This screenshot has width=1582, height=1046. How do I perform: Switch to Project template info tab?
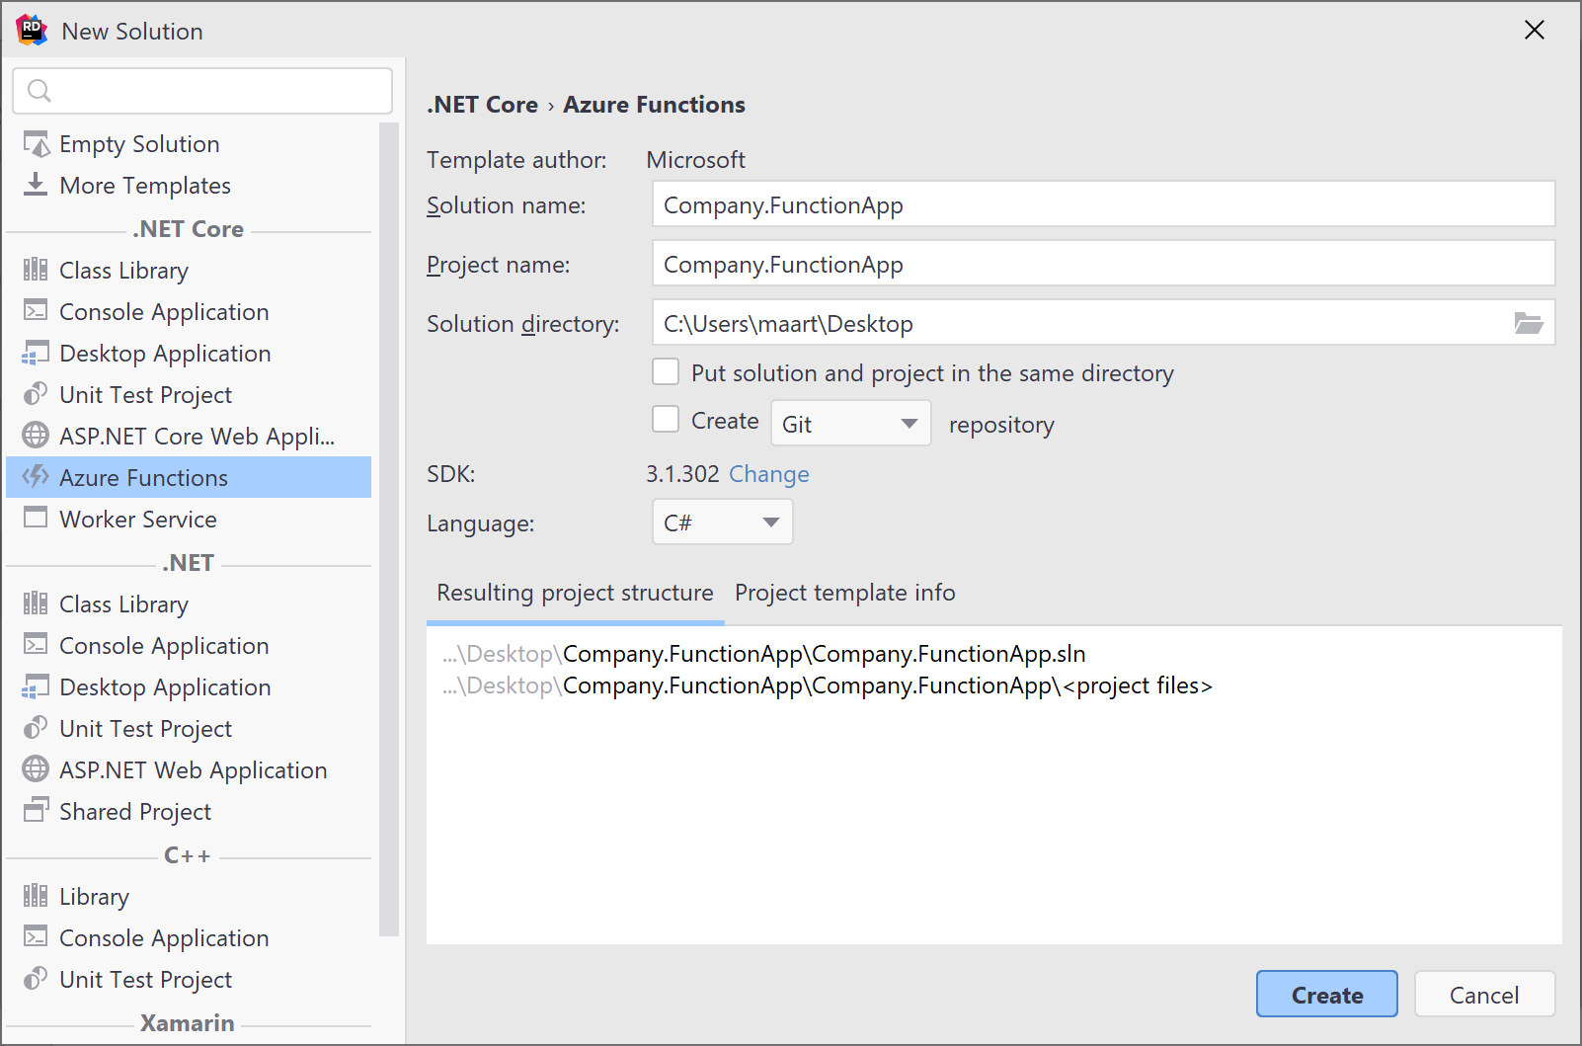(845, 593)
